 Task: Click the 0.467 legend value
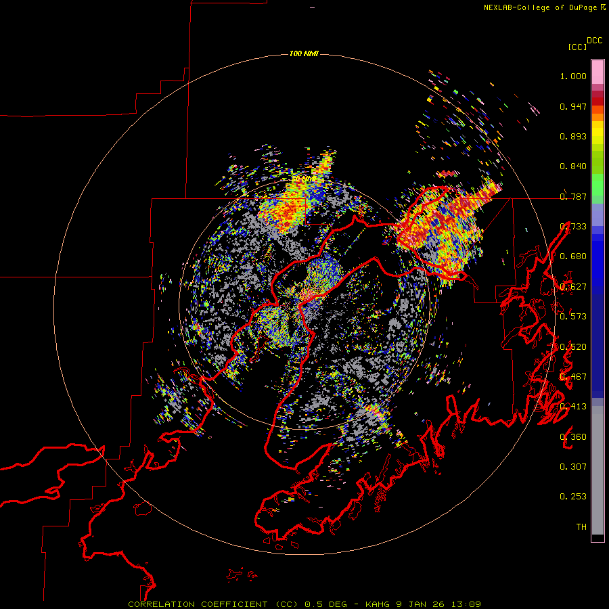(x=573, y=377)
